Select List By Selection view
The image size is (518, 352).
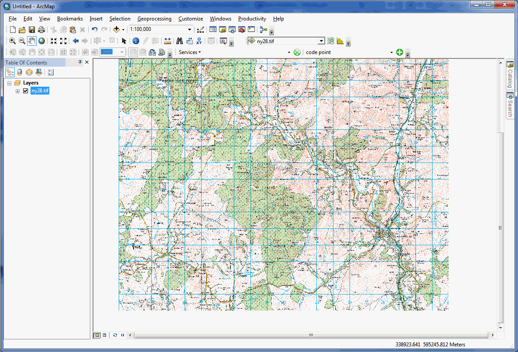point(39,73)
